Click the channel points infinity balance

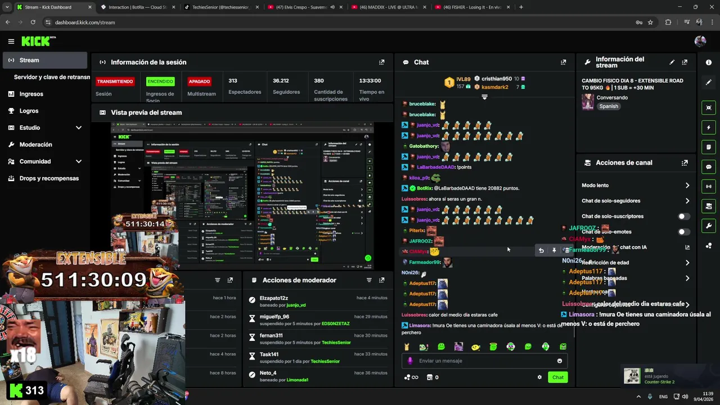(411, 377)
